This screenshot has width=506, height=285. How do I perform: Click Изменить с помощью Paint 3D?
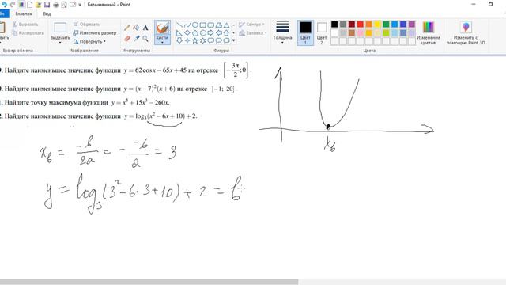point(466,32)
